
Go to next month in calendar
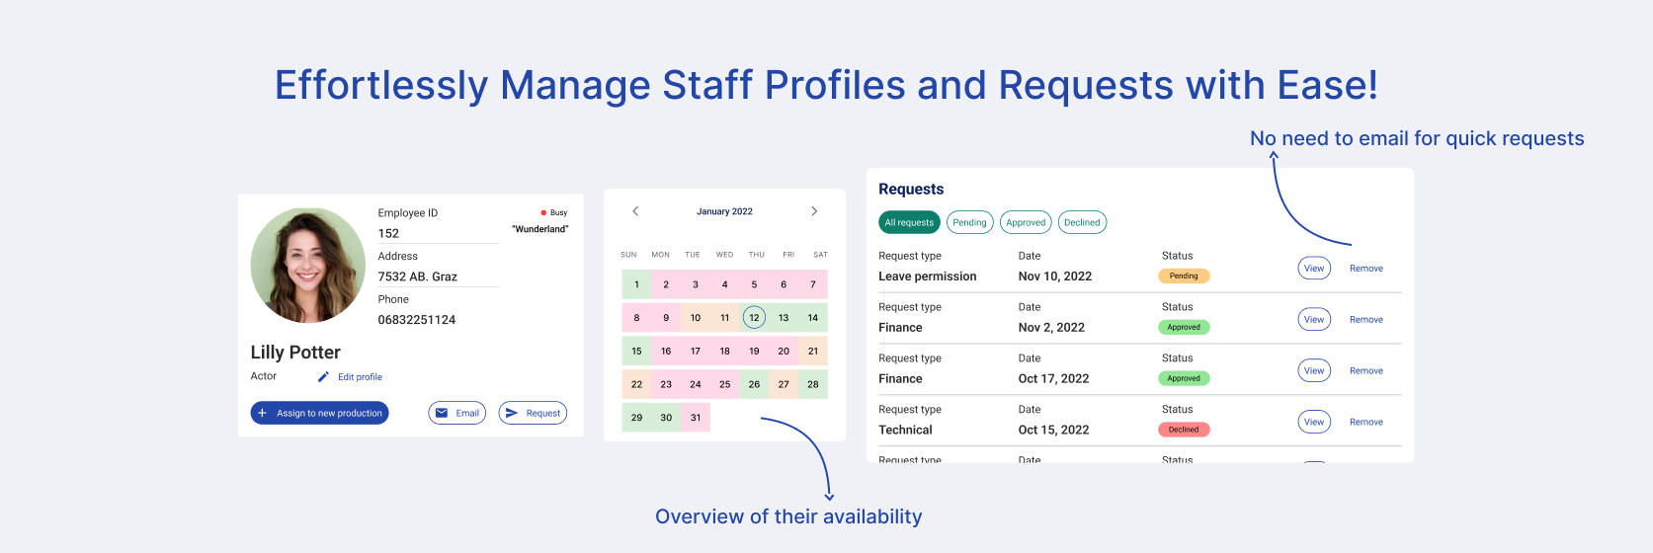(814, 211)
